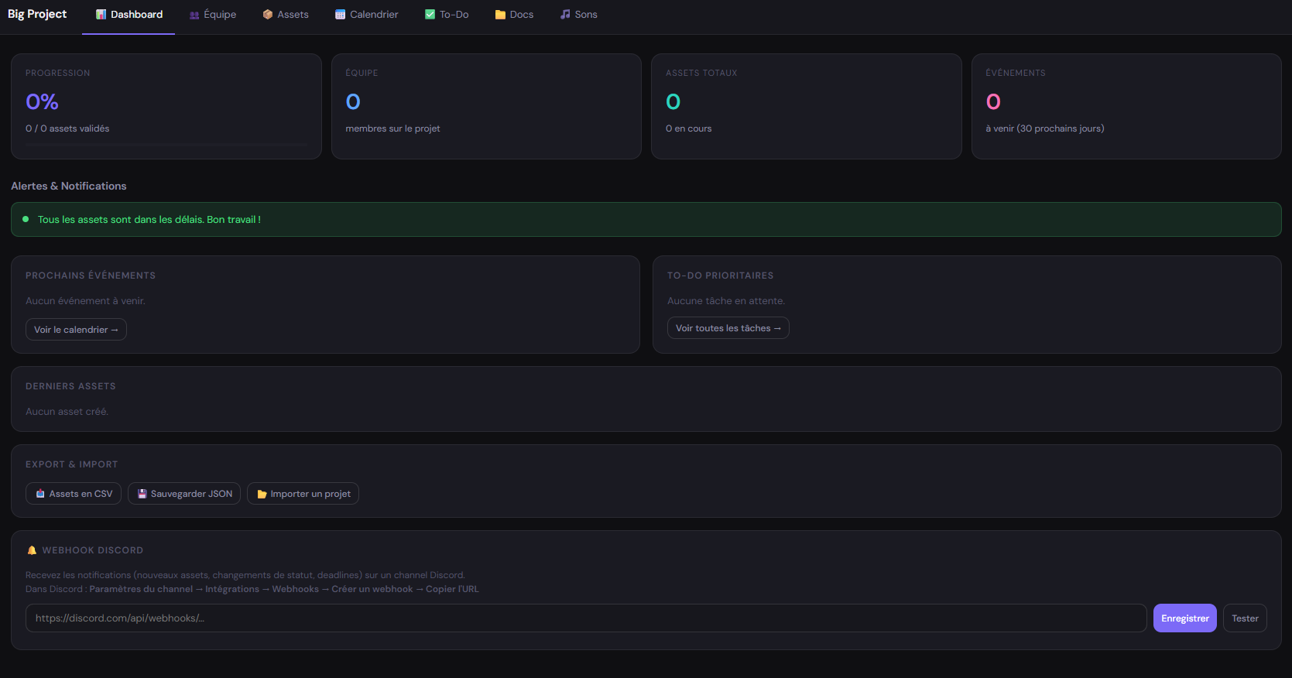Click 'à venir (30 prochains jours)' text
Viewport: 1292px width, 678px height.
click(x=1045, y=128)
